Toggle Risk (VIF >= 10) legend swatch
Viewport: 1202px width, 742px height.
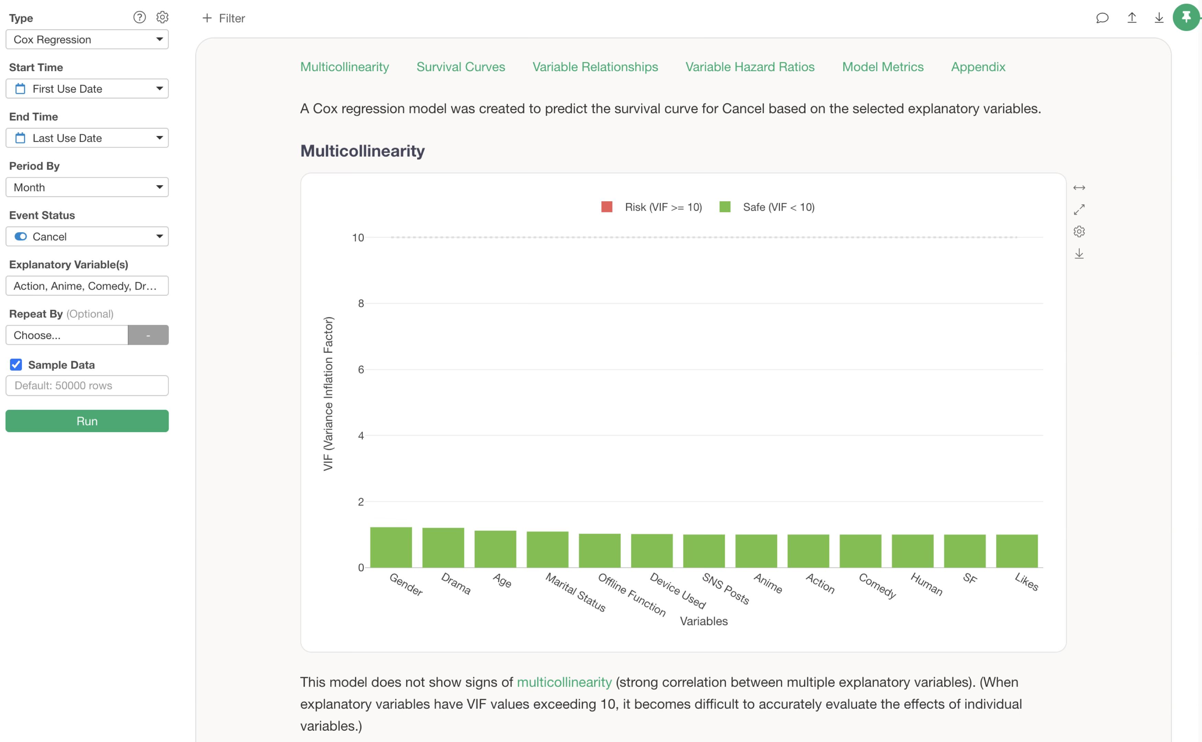pos(606,207)
